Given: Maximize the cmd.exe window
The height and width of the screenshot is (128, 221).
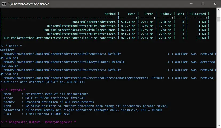Looking at the screenshot, I should click(203, 4).
